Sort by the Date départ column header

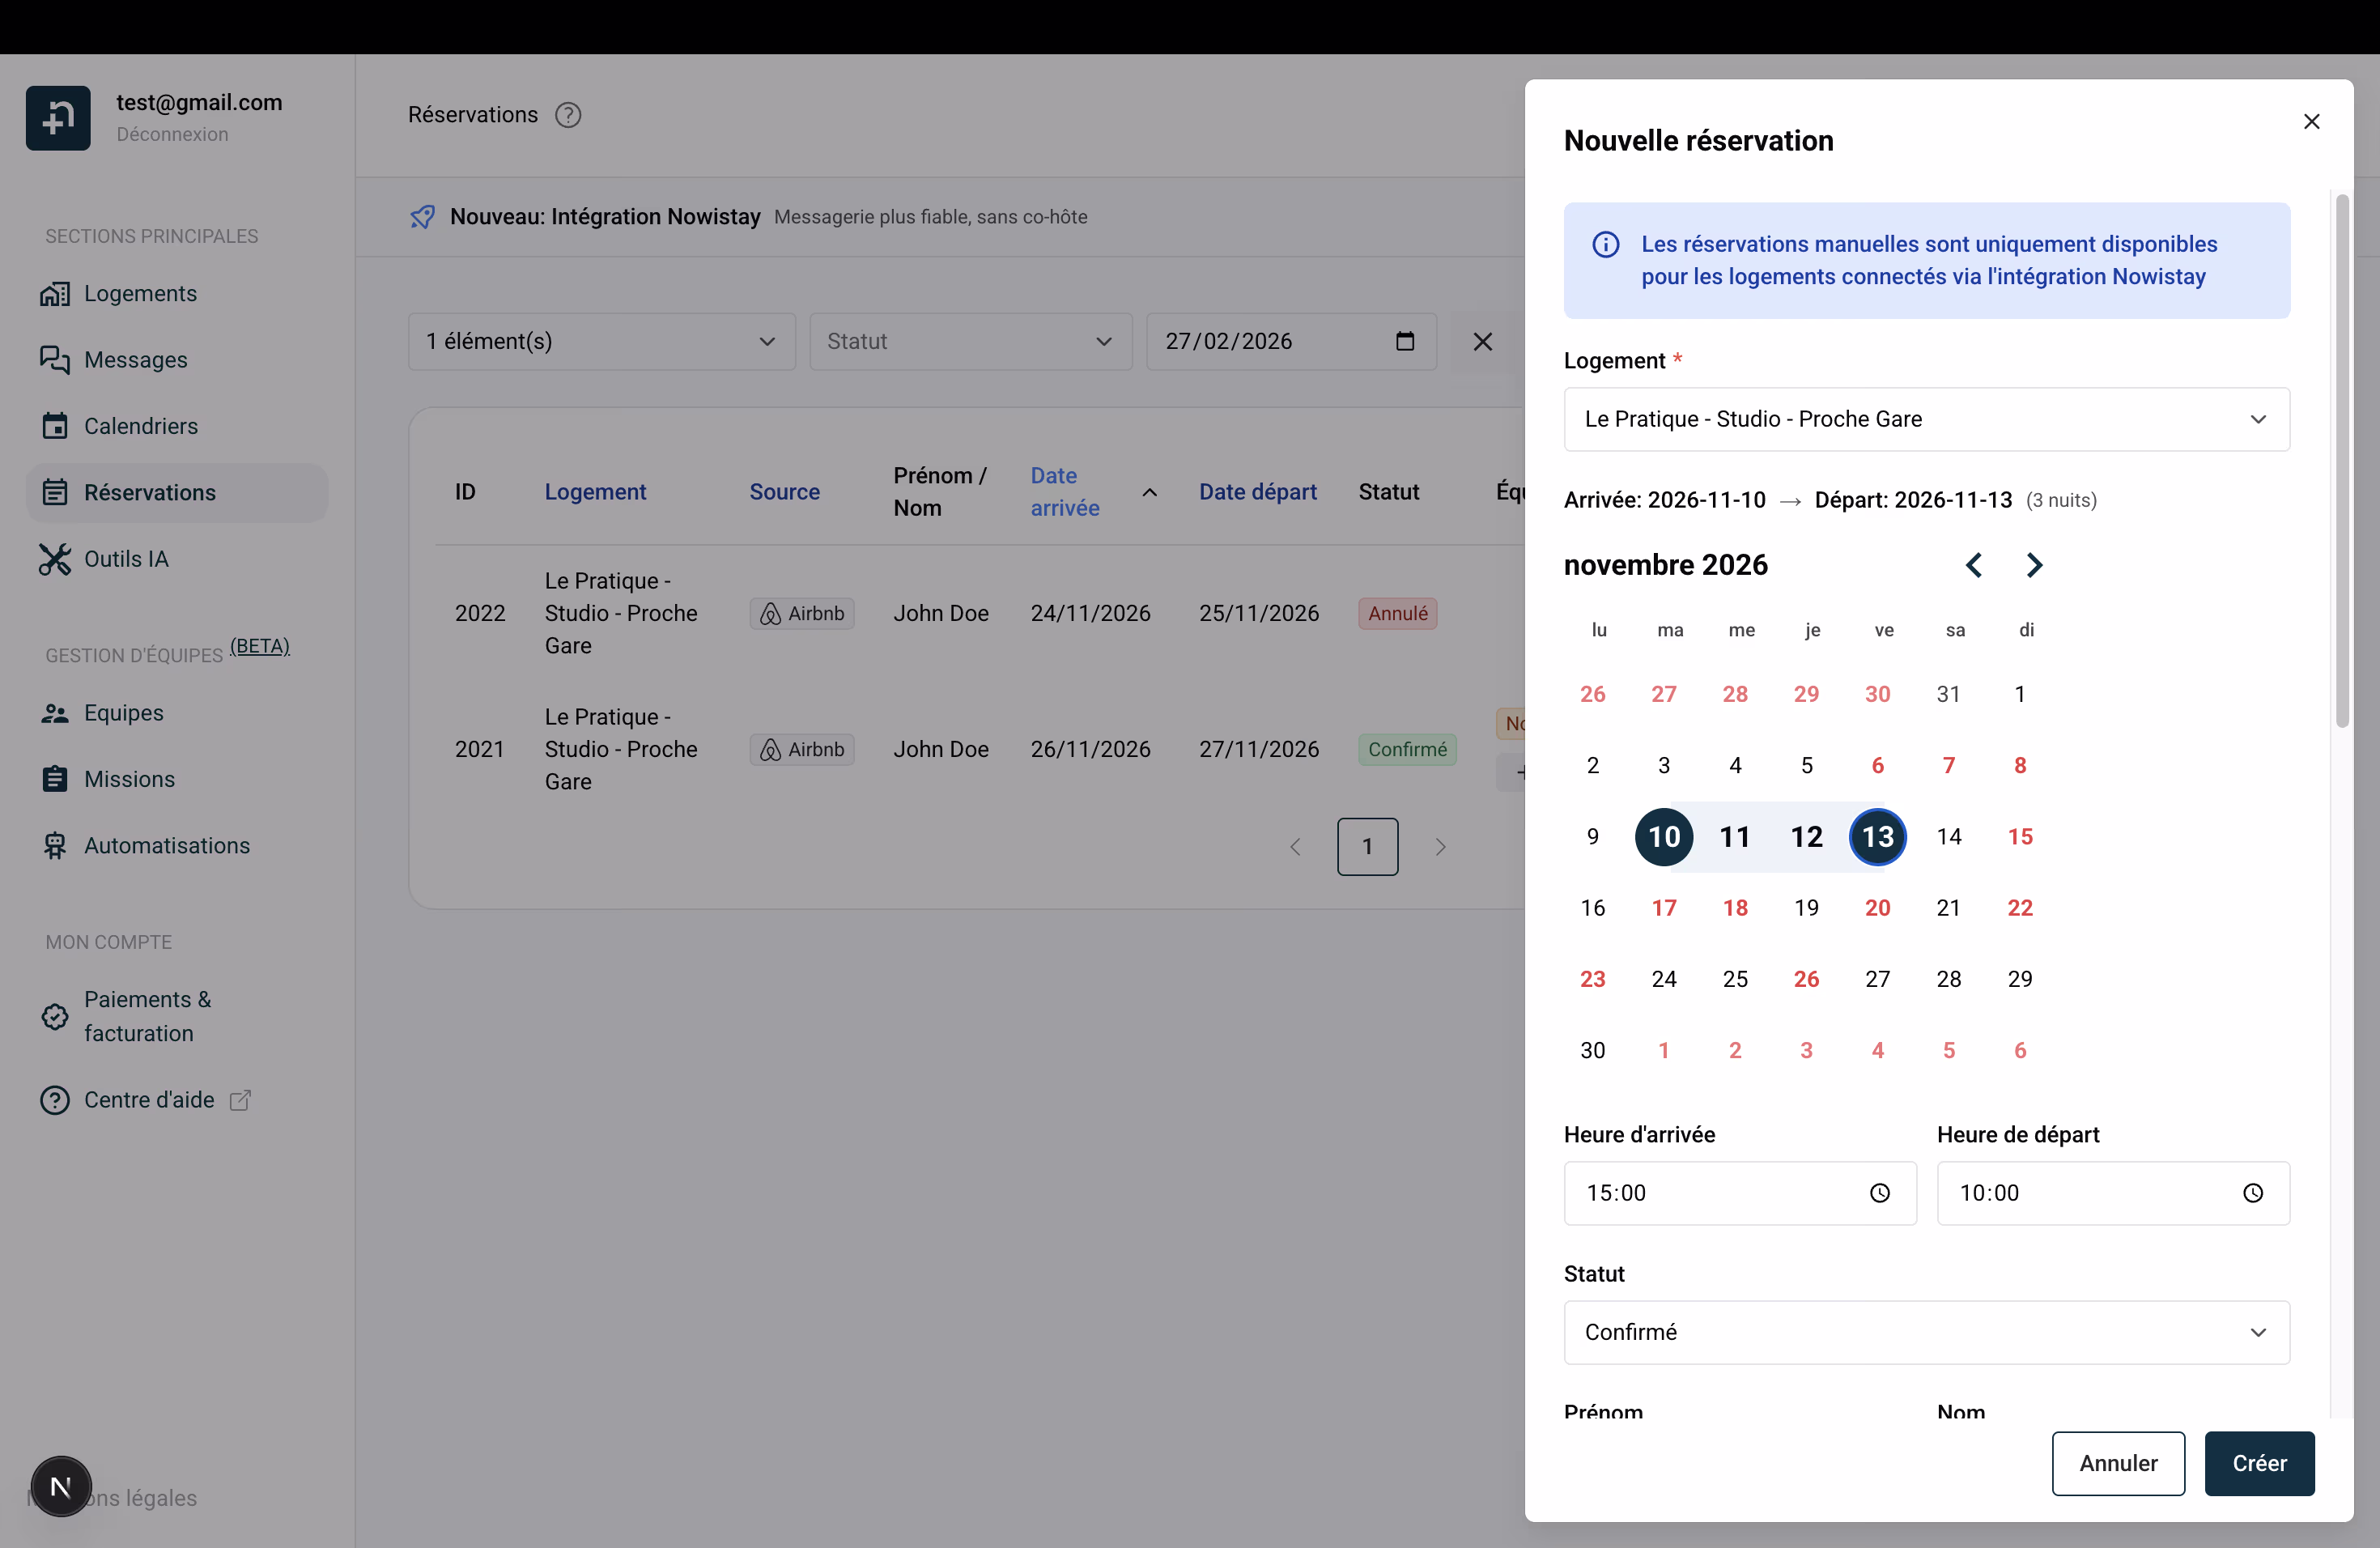[1257, 492]
